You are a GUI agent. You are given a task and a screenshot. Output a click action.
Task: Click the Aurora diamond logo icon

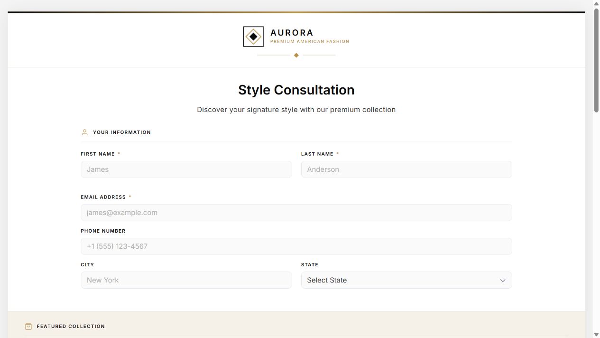coord(253,37)
